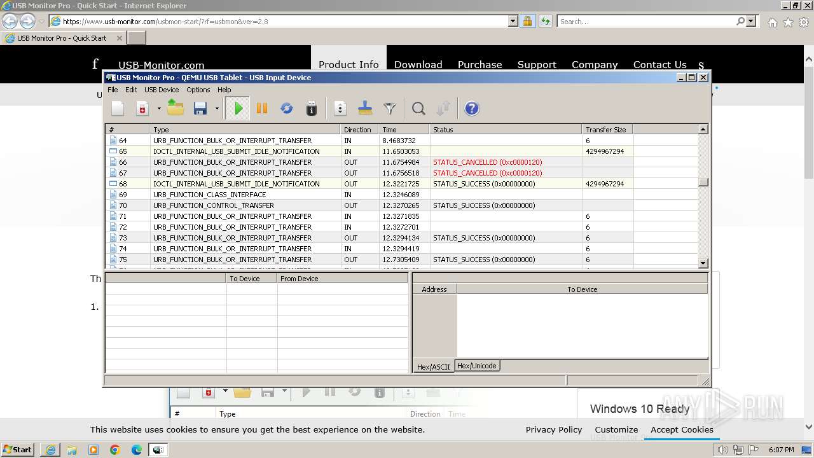Select row 70 URB_FUNCTION_CONTROL_TRANSFER
Image resolution: width=814 pixels, height=458 pixels.
[402, 205]
